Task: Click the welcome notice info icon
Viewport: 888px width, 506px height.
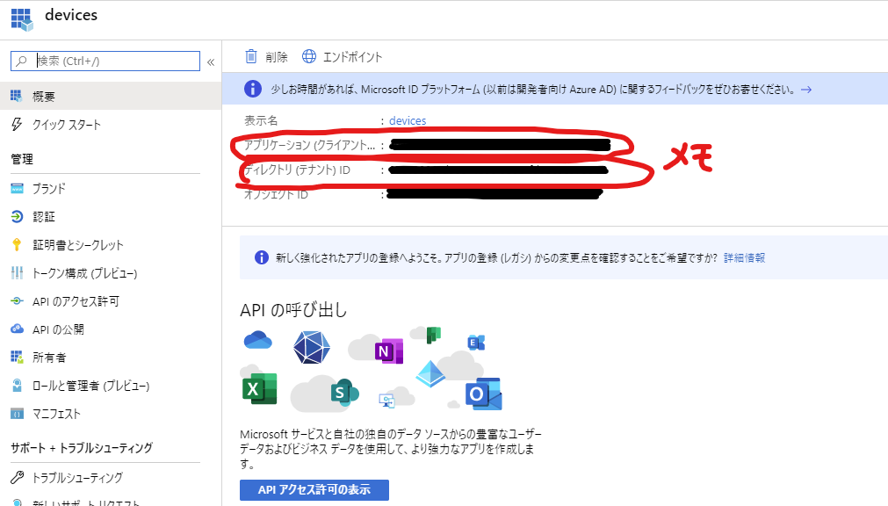Action: (x=261, y=257)
